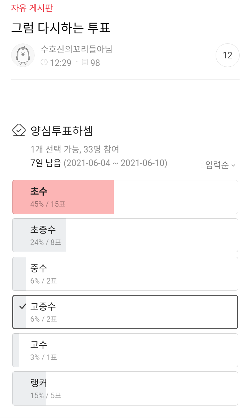Click the chevron next to 입력순
This screenshot has height=418, width=250.
coord(233,166)
